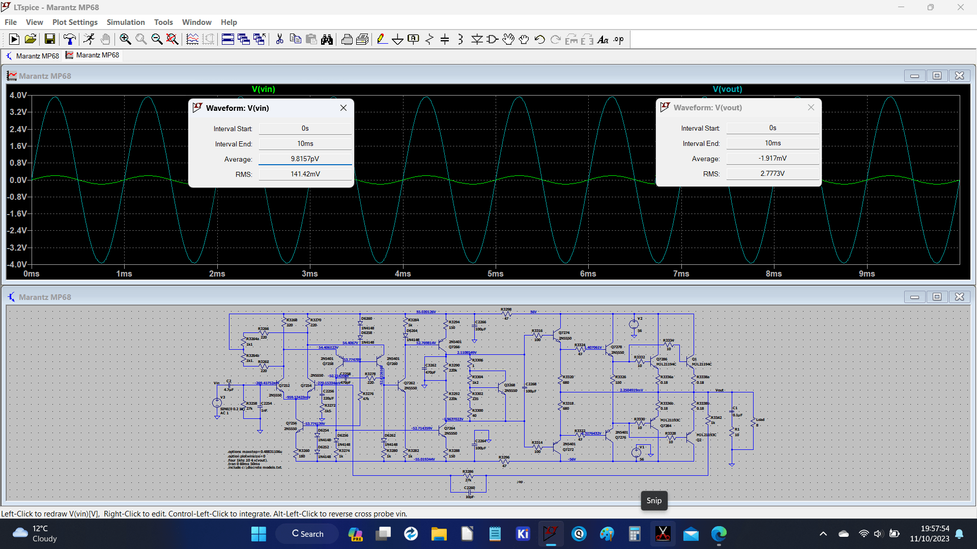977x549 pixels.
Task: Select the Cut scissors tool
Action: pos(279,39)
